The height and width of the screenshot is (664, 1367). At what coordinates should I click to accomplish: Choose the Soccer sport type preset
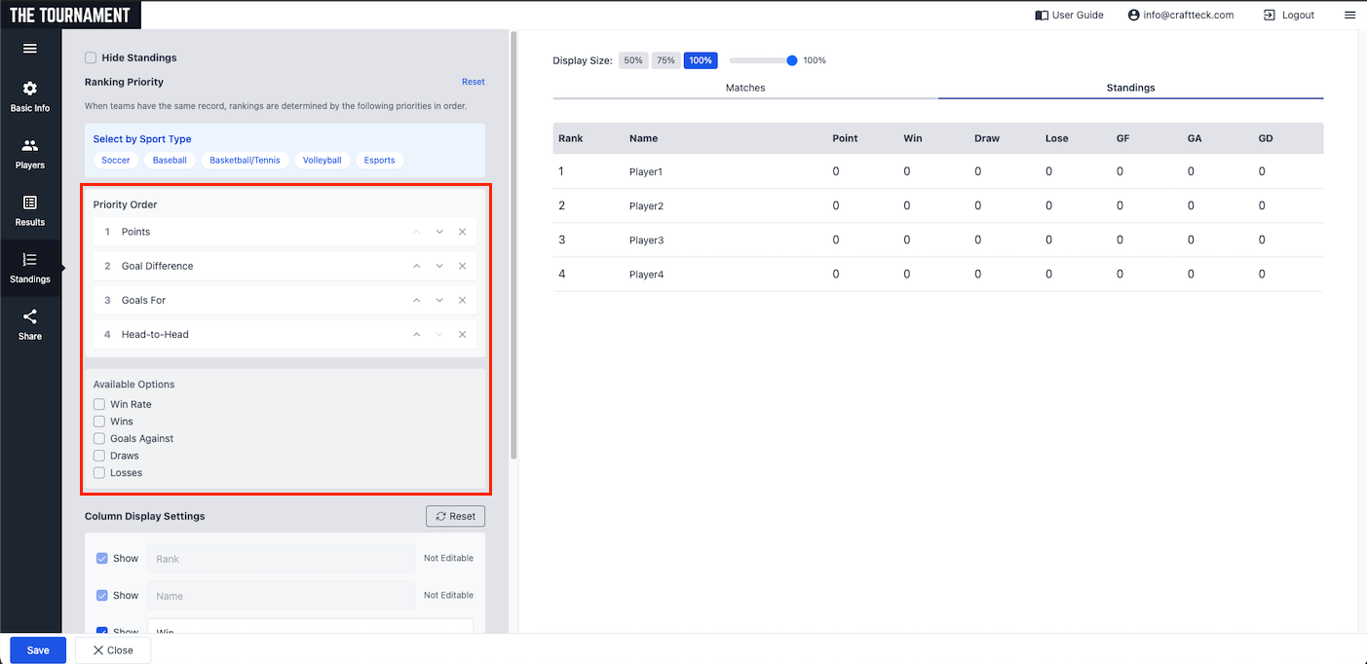pyautogui.click(x=115, y=160)
